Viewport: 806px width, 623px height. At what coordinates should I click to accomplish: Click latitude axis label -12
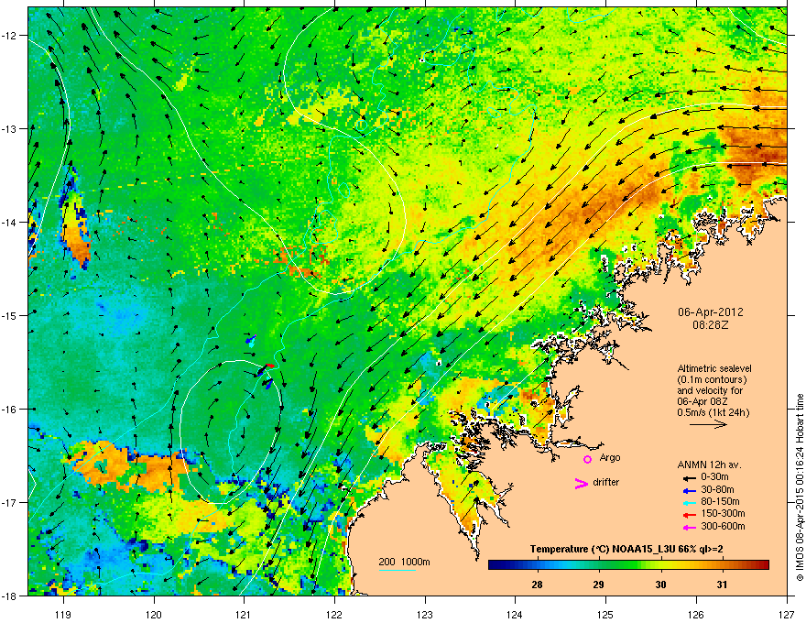click(x=9, y=36)
